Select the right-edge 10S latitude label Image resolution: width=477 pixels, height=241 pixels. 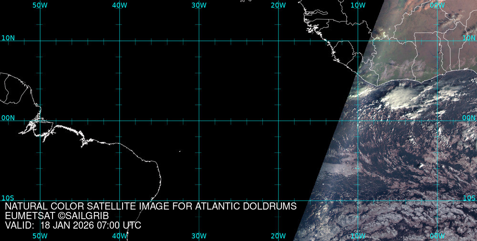click(469, 198)
